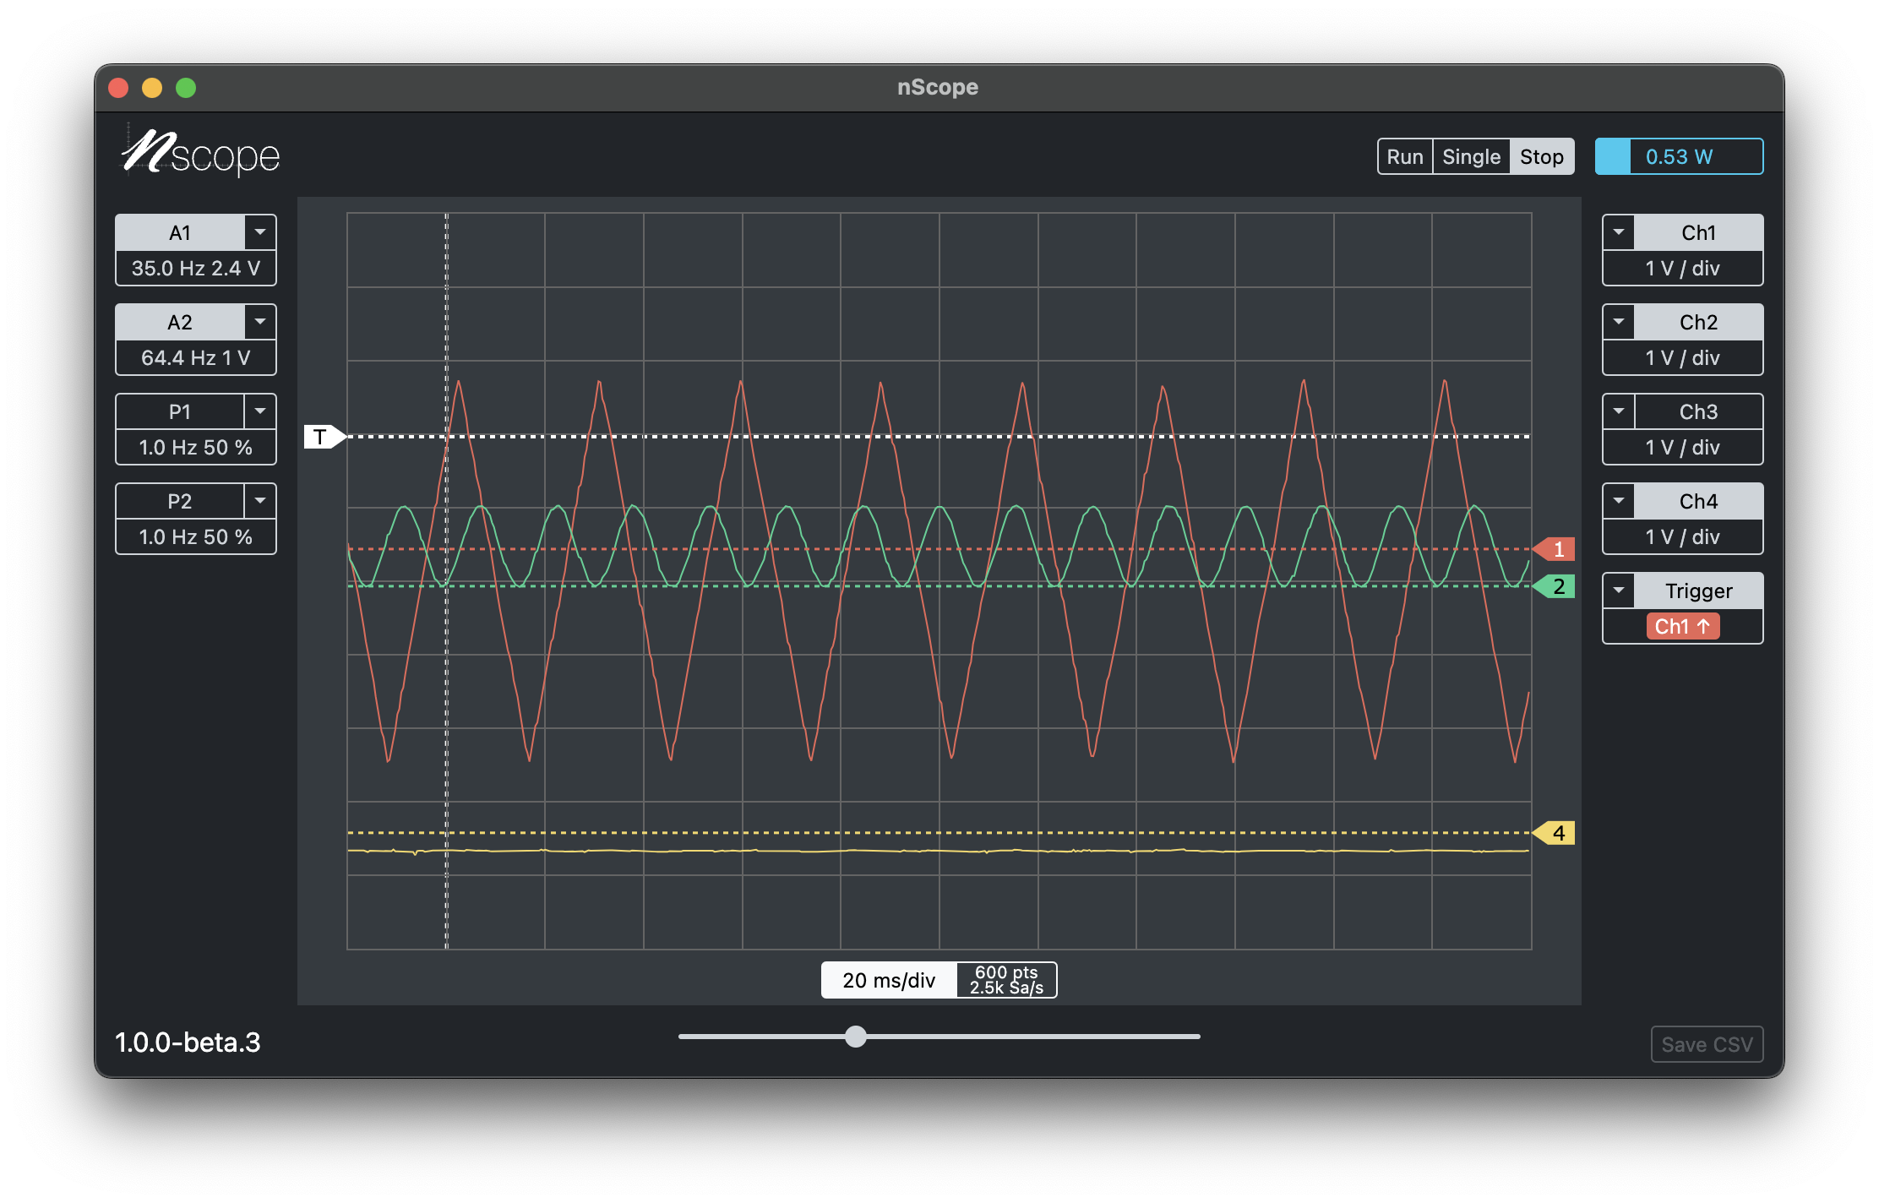Image resolution: width=1879 pixels, height=1203 pixels.
Task: Close the nScope window
Action: pyautogui.click(x=118, y=88)
